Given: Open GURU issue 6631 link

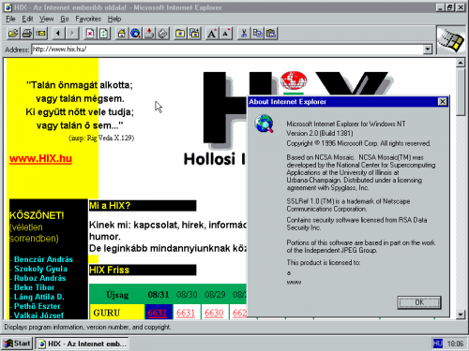Looking at the screenshot, I should tap(186, 313).
